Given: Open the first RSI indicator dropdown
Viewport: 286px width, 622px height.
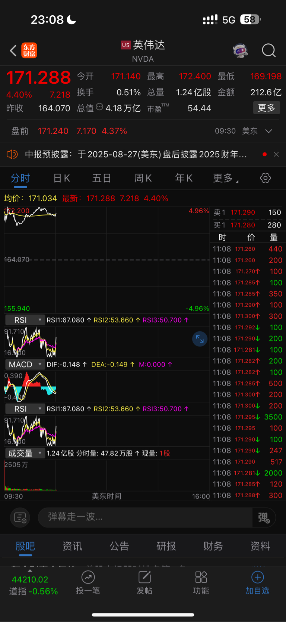Looking at the screenshot, I should pos(25,320).
